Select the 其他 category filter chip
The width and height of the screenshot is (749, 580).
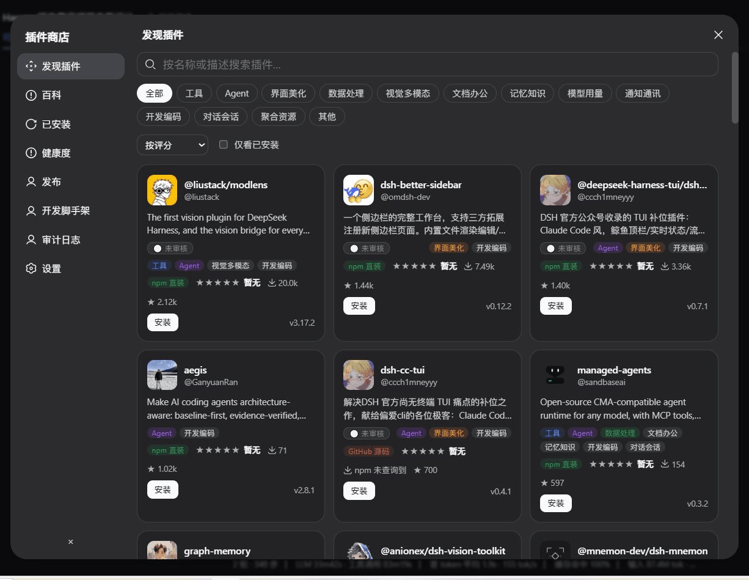pyautogui.click(x=327, y=117)
